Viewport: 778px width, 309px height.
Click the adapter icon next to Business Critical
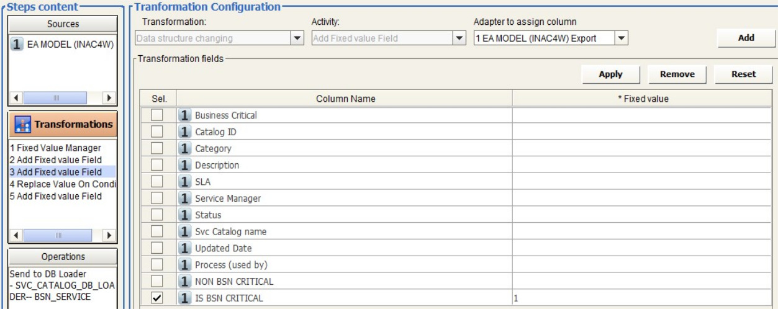pos(184,115)
